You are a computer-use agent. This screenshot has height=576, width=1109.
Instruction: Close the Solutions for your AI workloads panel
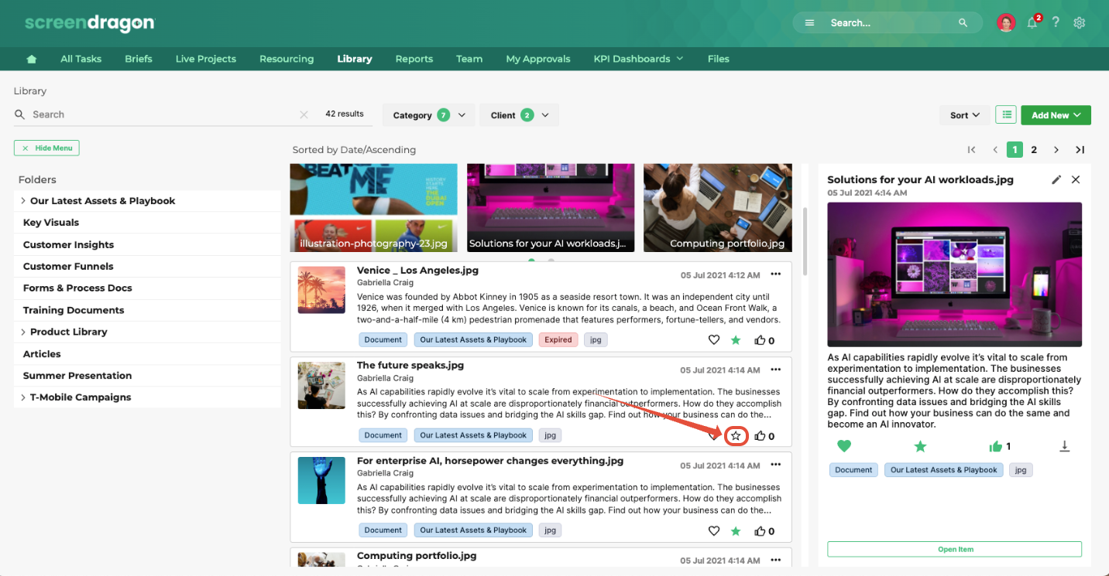[1076, 179]
